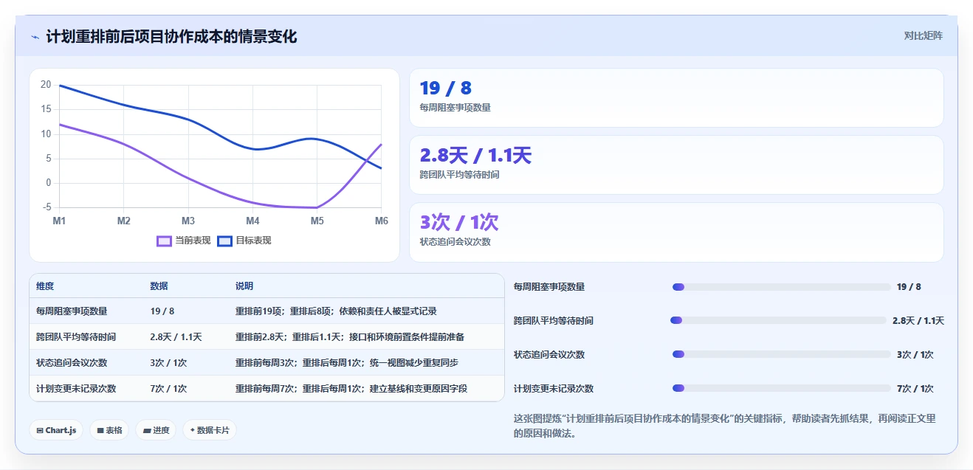Click the Chart.js tag chip
The image size is (973, 470).
56,430
